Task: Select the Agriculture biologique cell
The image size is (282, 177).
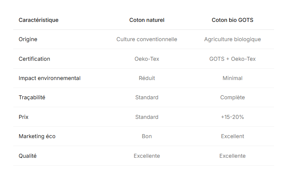Action: coord(232,39)
